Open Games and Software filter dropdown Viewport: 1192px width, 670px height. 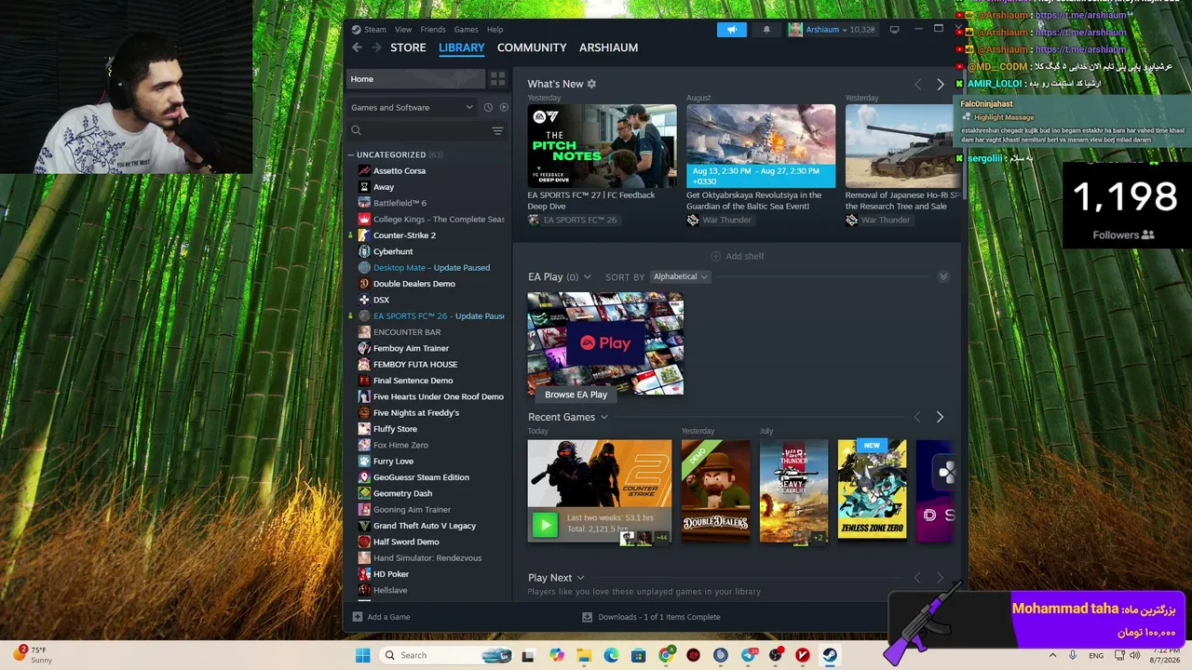(412, 107)
